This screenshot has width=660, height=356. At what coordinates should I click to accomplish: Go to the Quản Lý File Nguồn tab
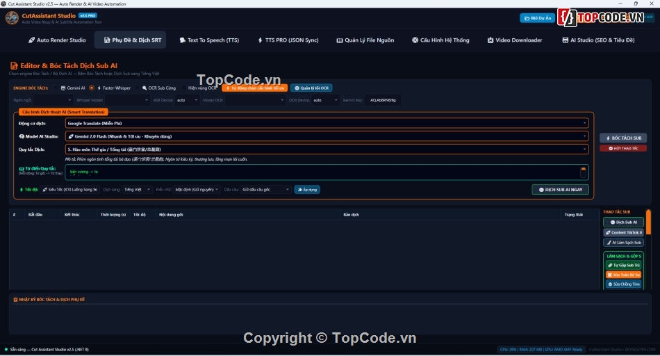coord(365,40)
